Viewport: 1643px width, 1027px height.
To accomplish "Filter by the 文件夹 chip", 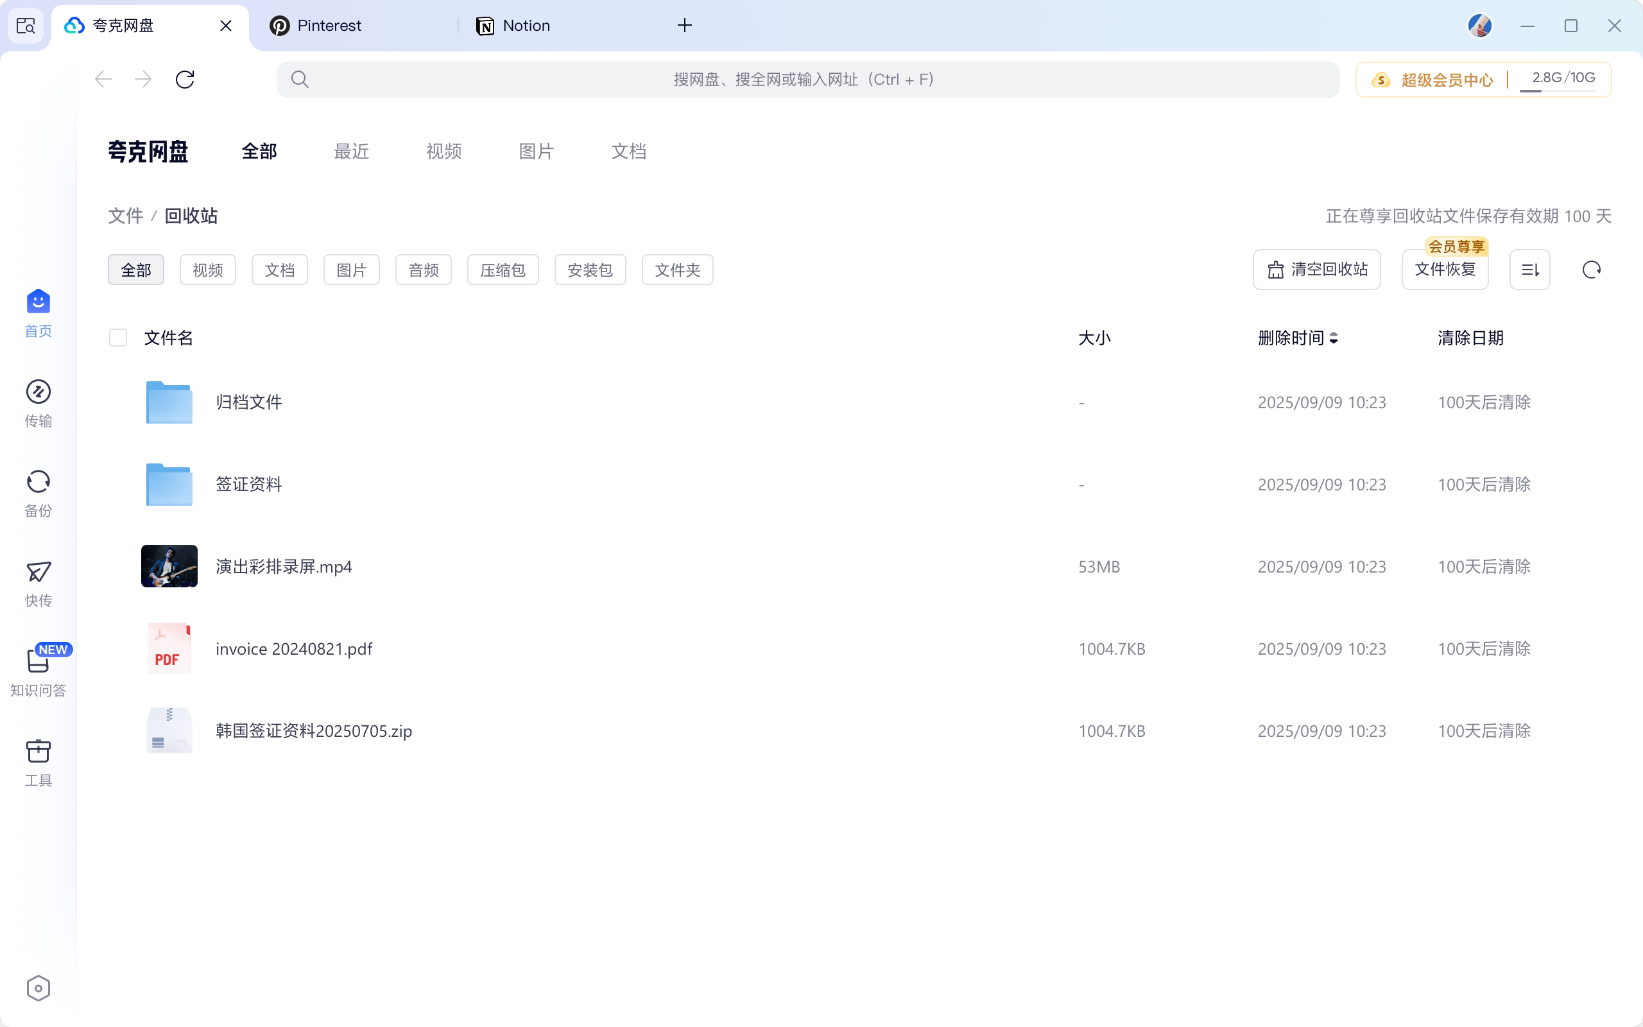I will coord(678,270).
